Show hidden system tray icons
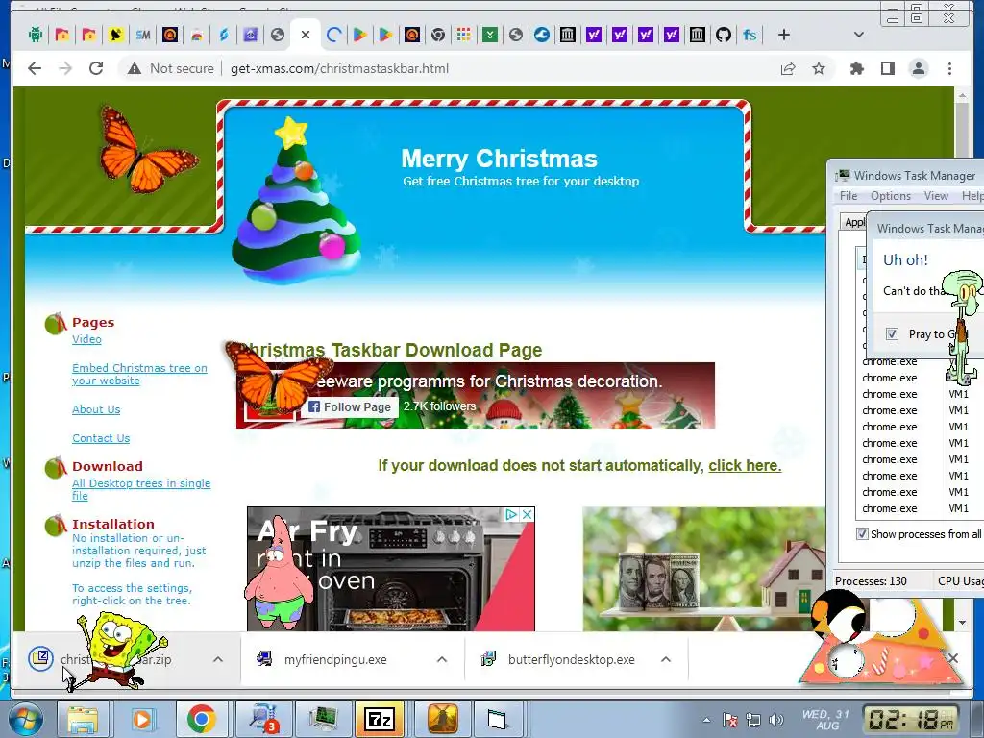Viewport: 984px width, 738px height. [706, 720]
